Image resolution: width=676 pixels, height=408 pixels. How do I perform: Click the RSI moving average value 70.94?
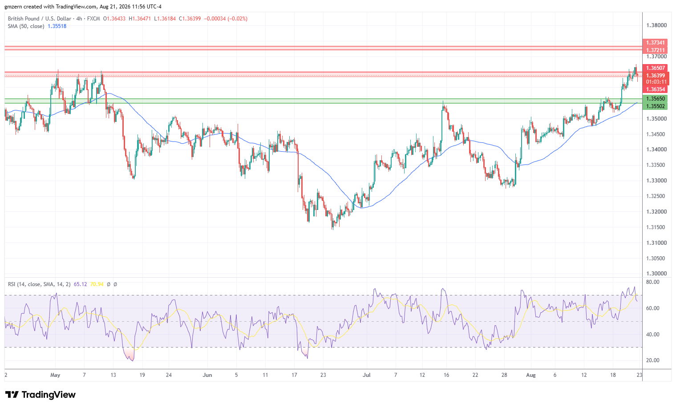coord(97,284)
